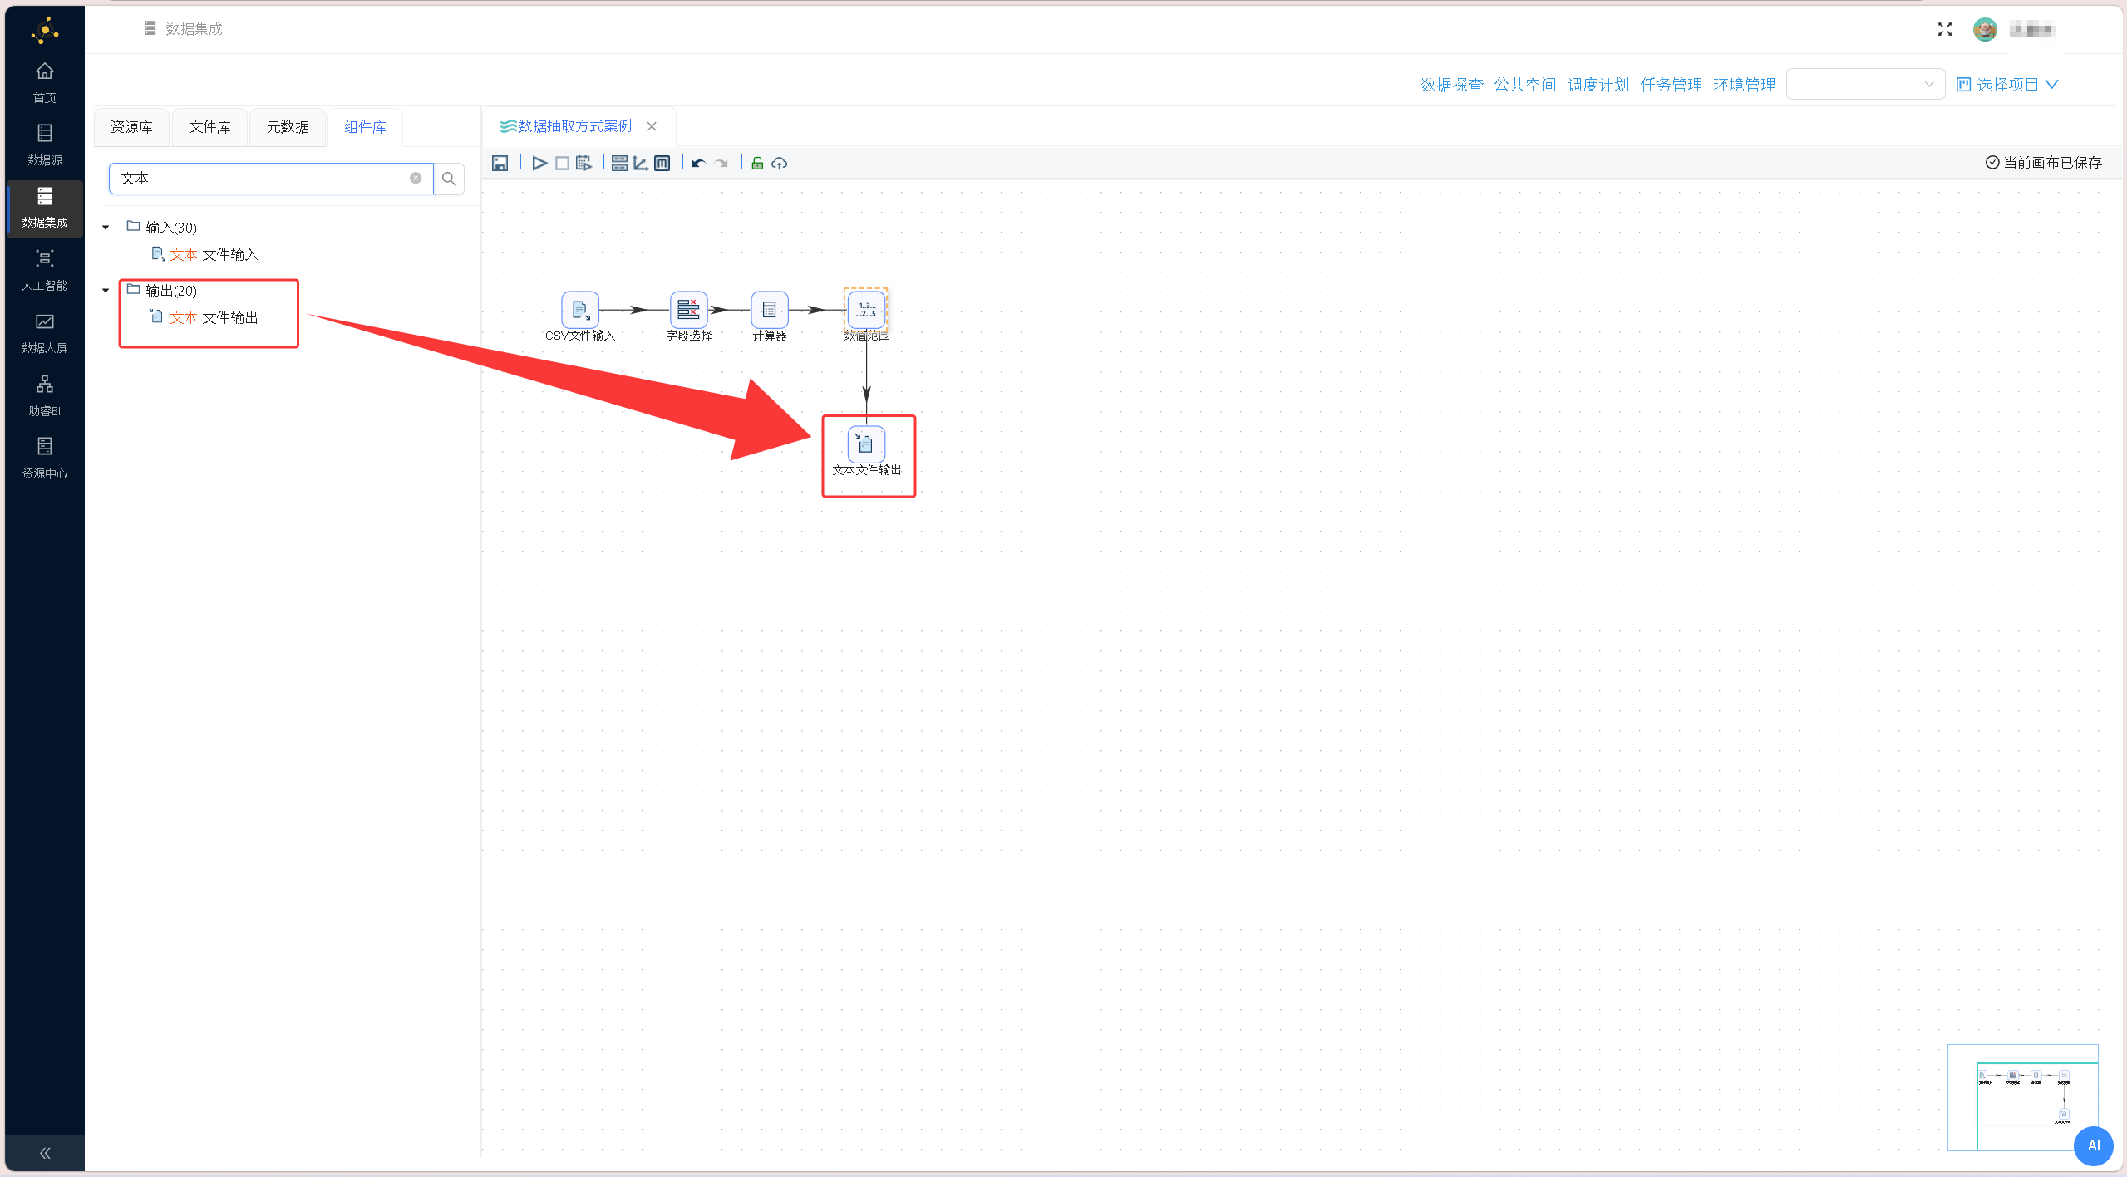
Task: Redo the canvas action
Action: click(721, 164)
